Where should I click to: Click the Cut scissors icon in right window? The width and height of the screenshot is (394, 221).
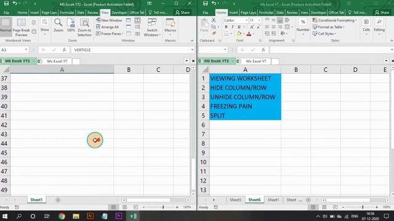point(214,20)
